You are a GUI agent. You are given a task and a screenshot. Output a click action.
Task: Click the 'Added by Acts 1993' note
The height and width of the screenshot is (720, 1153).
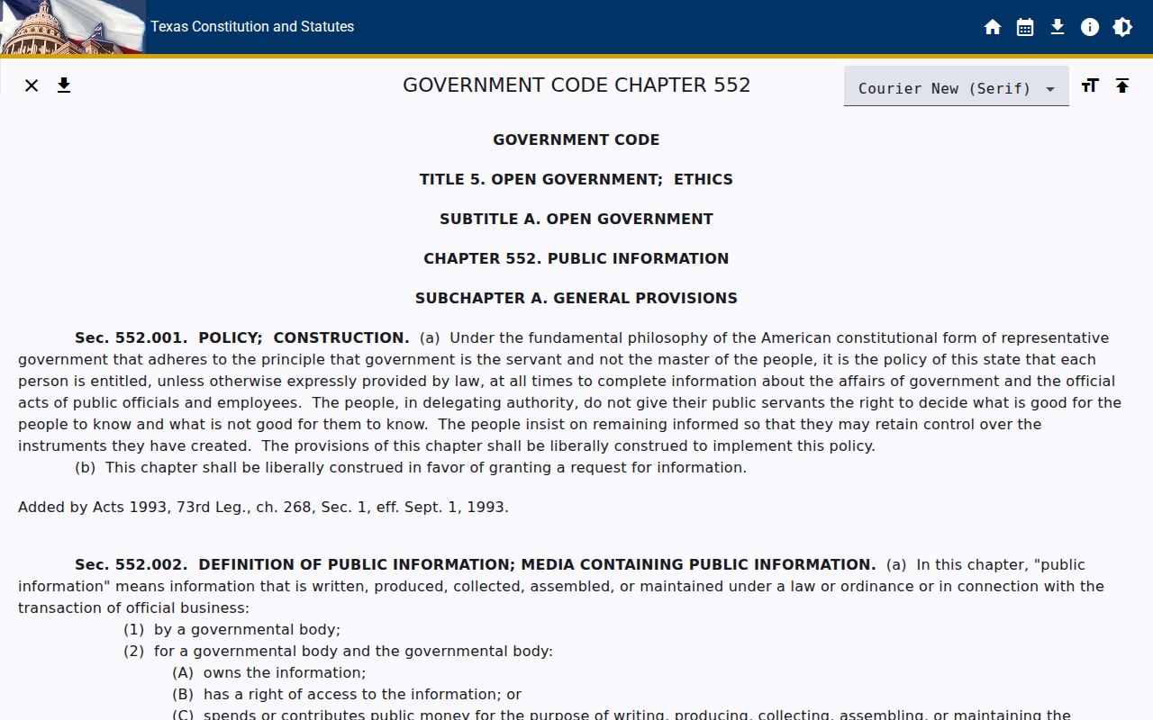(x=263, y=507)
